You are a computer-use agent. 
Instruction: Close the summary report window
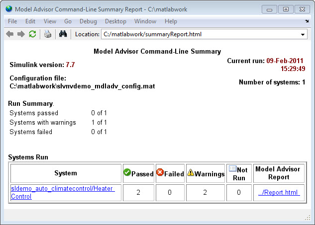click(x=302, y=9)
